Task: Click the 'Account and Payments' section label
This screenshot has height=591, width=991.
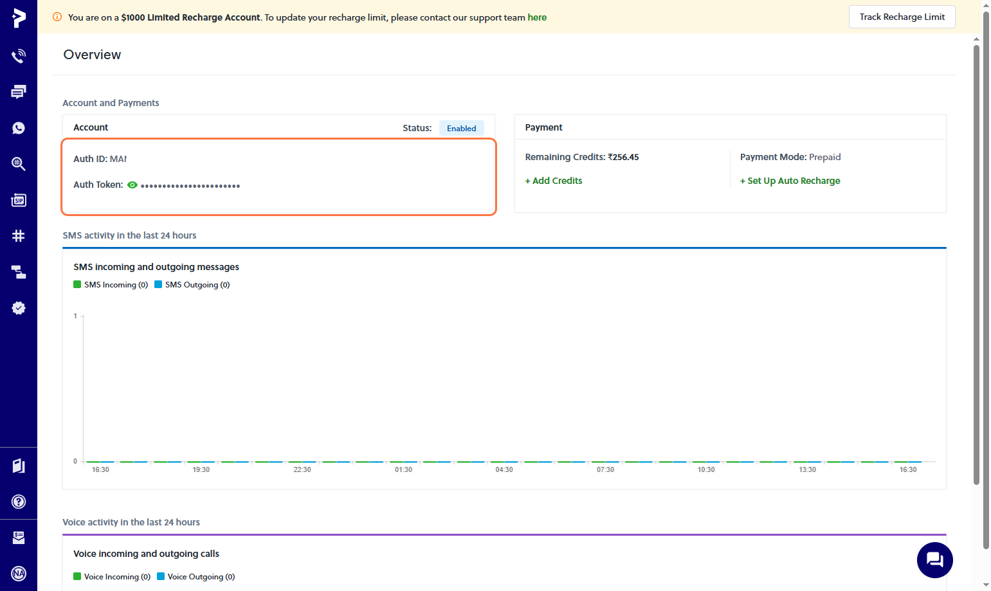Action: click(111, 103)
